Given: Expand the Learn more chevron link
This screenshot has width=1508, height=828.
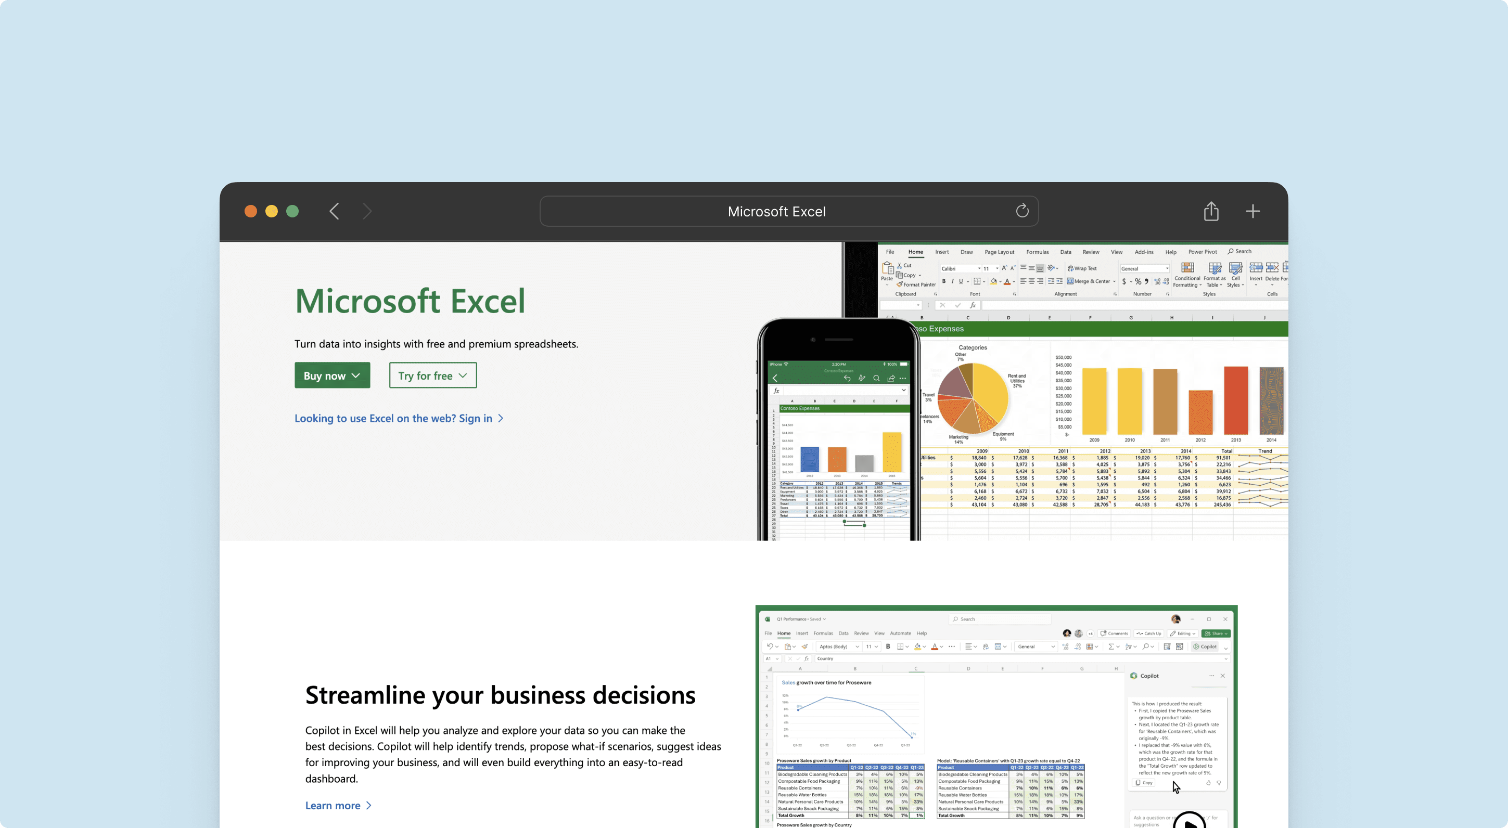Looking at the screenshot, I should (370, 805).
